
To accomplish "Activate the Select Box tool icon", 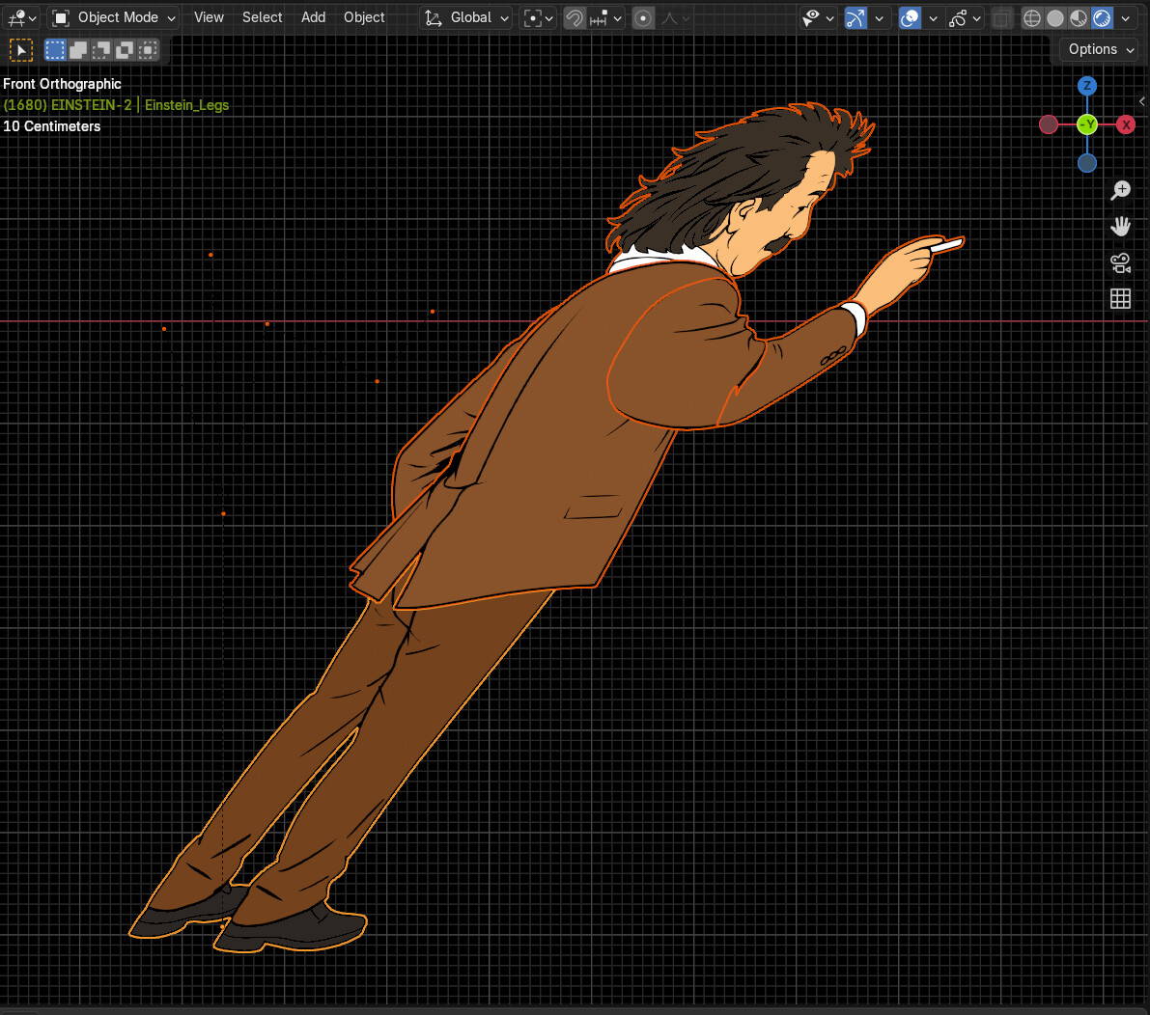I will click(x=20, y=50).
